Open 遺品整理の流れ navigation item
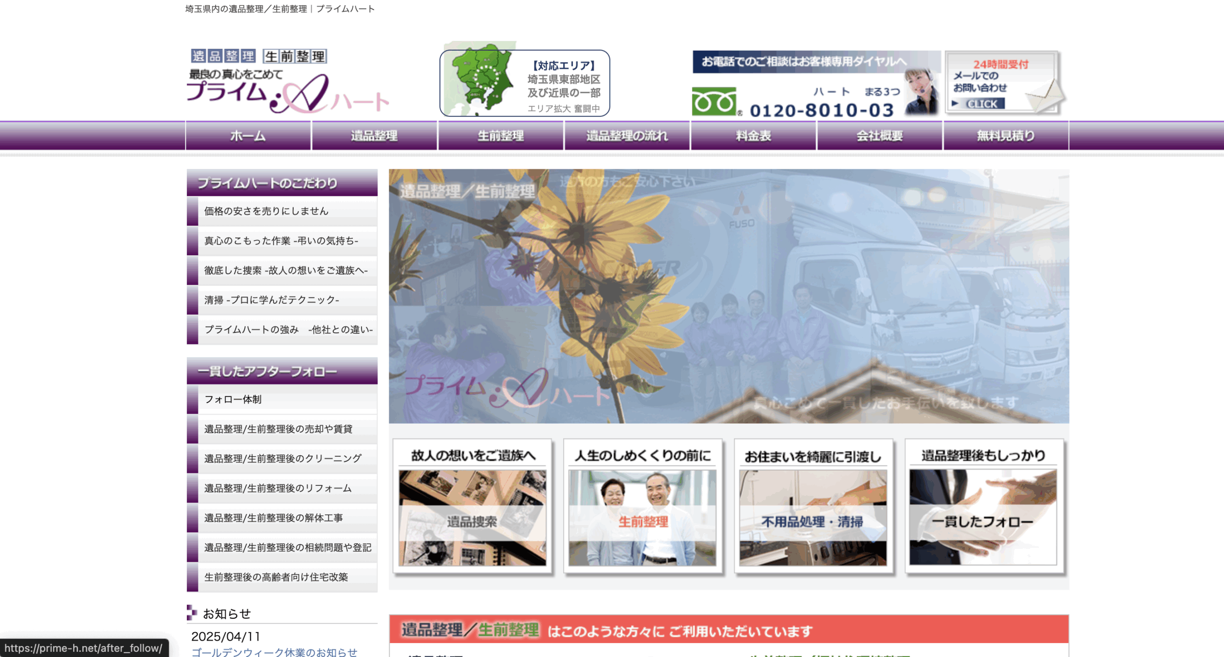 (627, 136)
